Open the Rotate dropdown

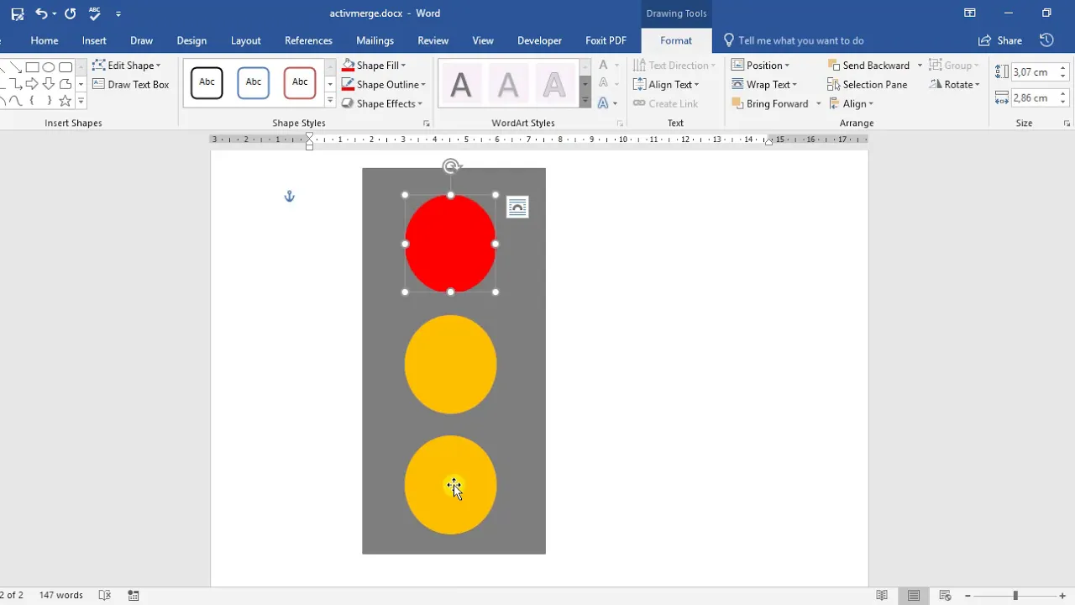click(x=954, y=84)
